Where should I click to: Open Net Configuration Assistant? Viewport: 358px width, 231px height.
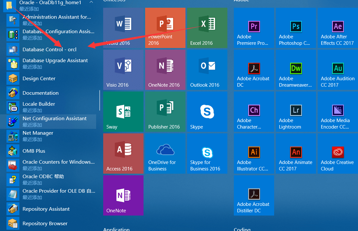[48, 121]
